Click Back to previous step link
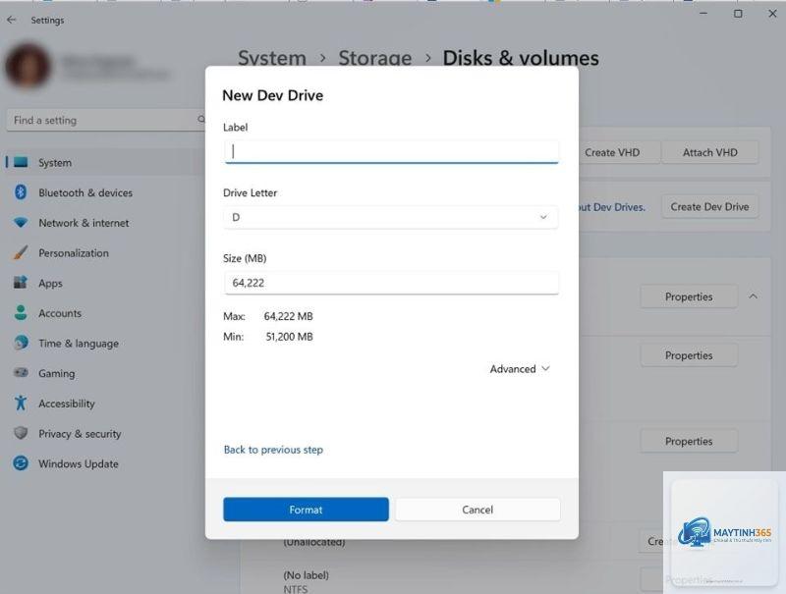This screenshot has width=786, height=594. [273, 450]
